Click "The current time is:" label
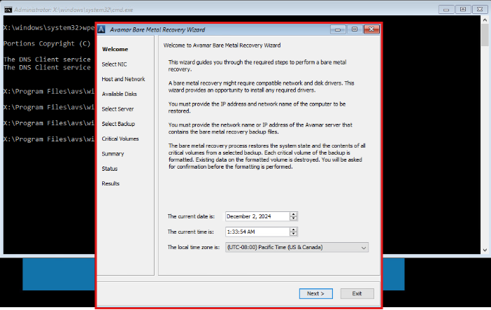Image resolution: width=491 pixels, height=310 pixels. 191,232
